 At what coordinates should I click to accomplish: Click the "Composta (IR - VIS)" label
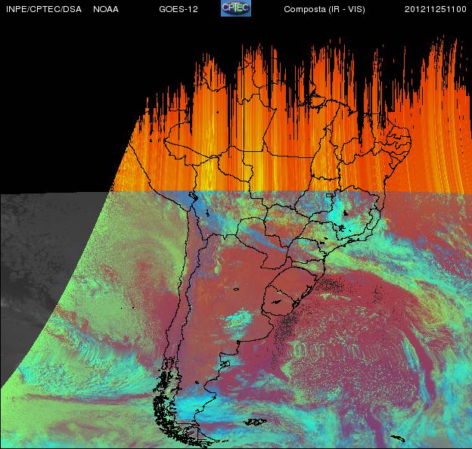[324, 10]
